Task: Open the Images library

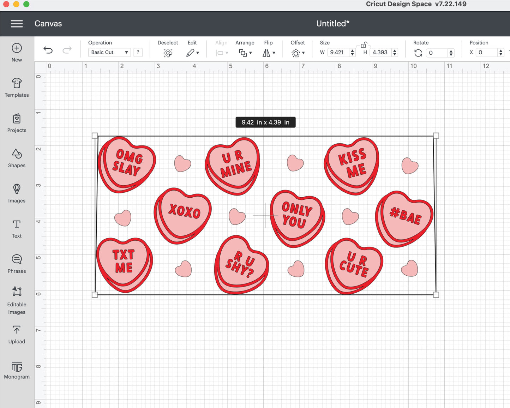Action: click(x=17, y=193)
